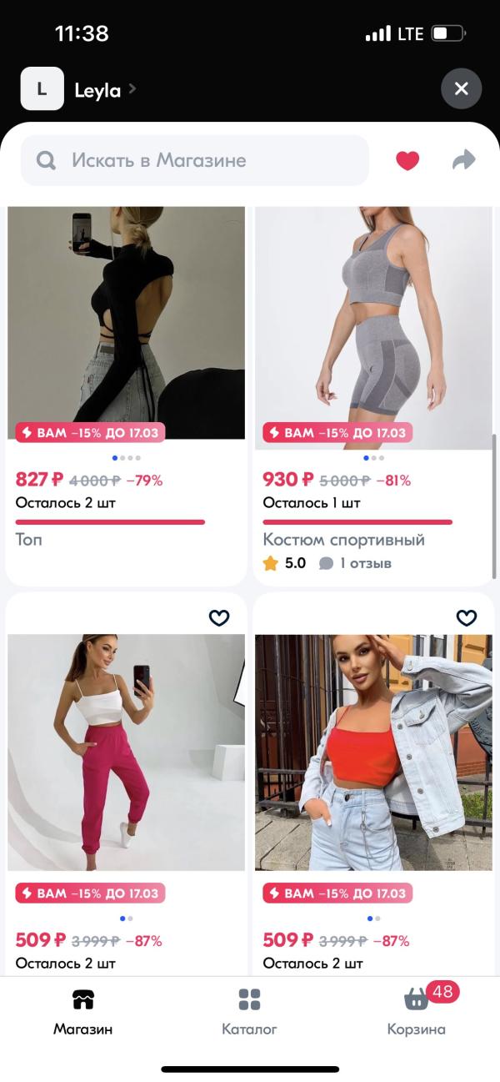Open the cart basket icon
The width and height of the screenshot is (500, 1082).
click(416, 999)
